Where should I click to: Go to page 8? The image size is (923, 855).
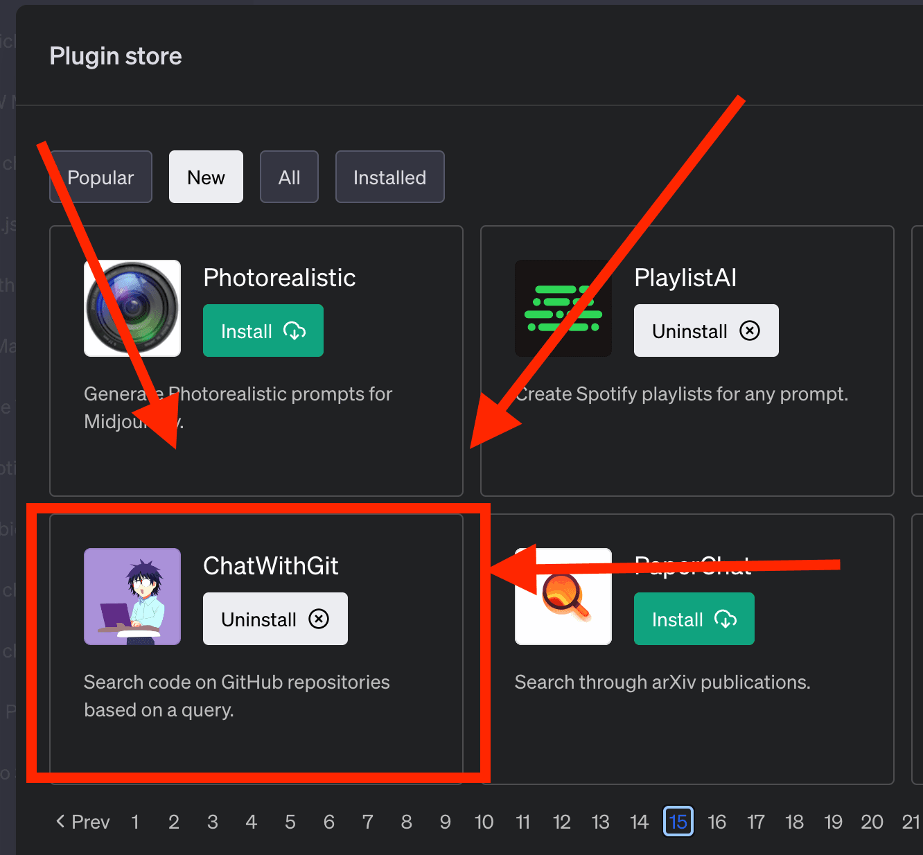(x=407, y=822)
